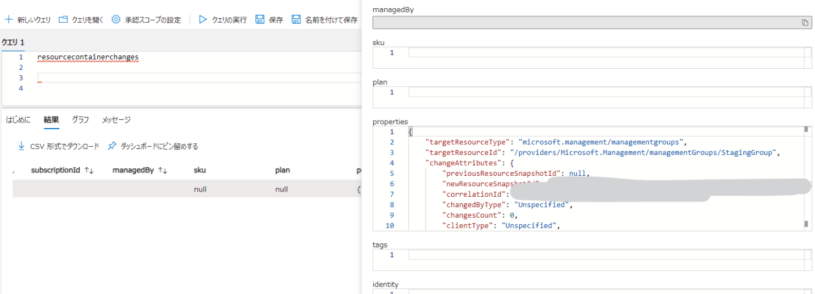Click the managedBy column header text
Viewport: 815px width, 294px height.
click(133, 171)
